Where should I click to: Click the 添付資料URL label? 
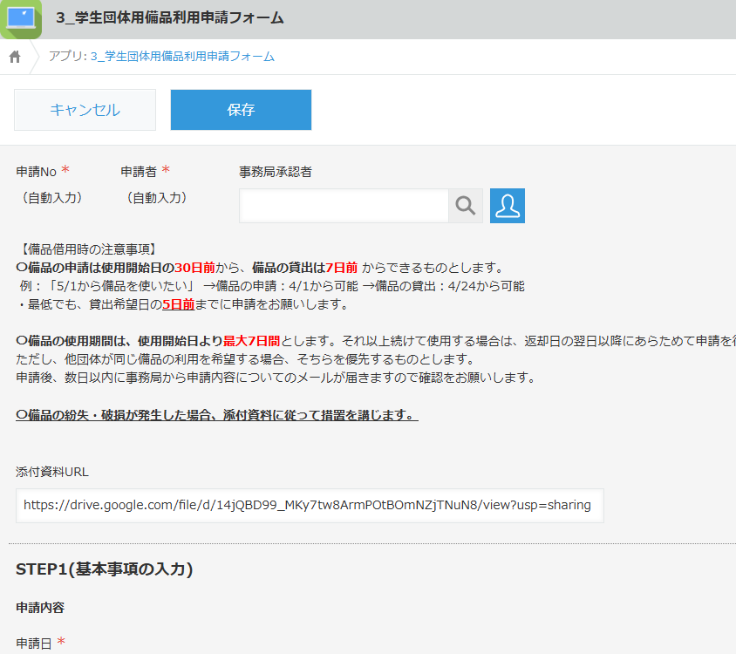[x=52, y=472]
